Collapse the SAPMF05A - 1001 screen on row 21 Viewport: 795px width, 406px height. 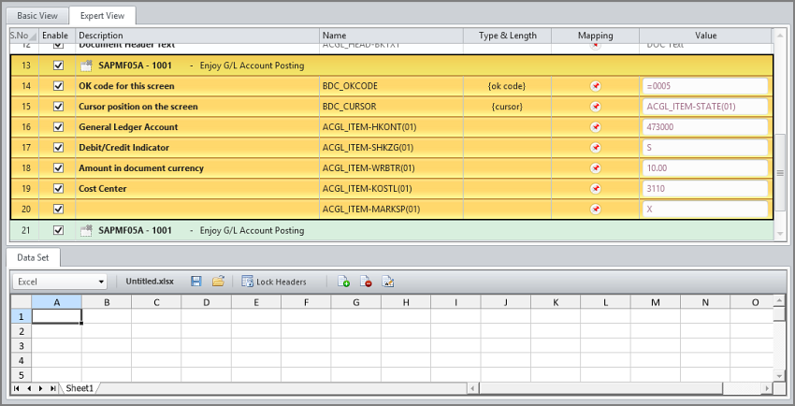coord(86,230)
